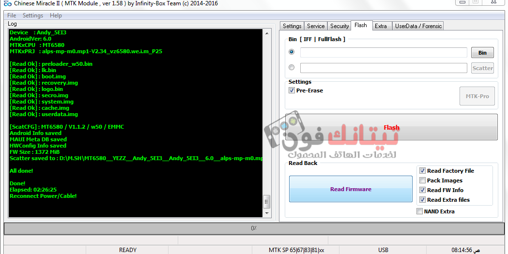The width and height of the screenshot is (508, 254).
Task: Click the 'Reconnect Power/Cable!' log line
Action: click(x=43, y=196)
